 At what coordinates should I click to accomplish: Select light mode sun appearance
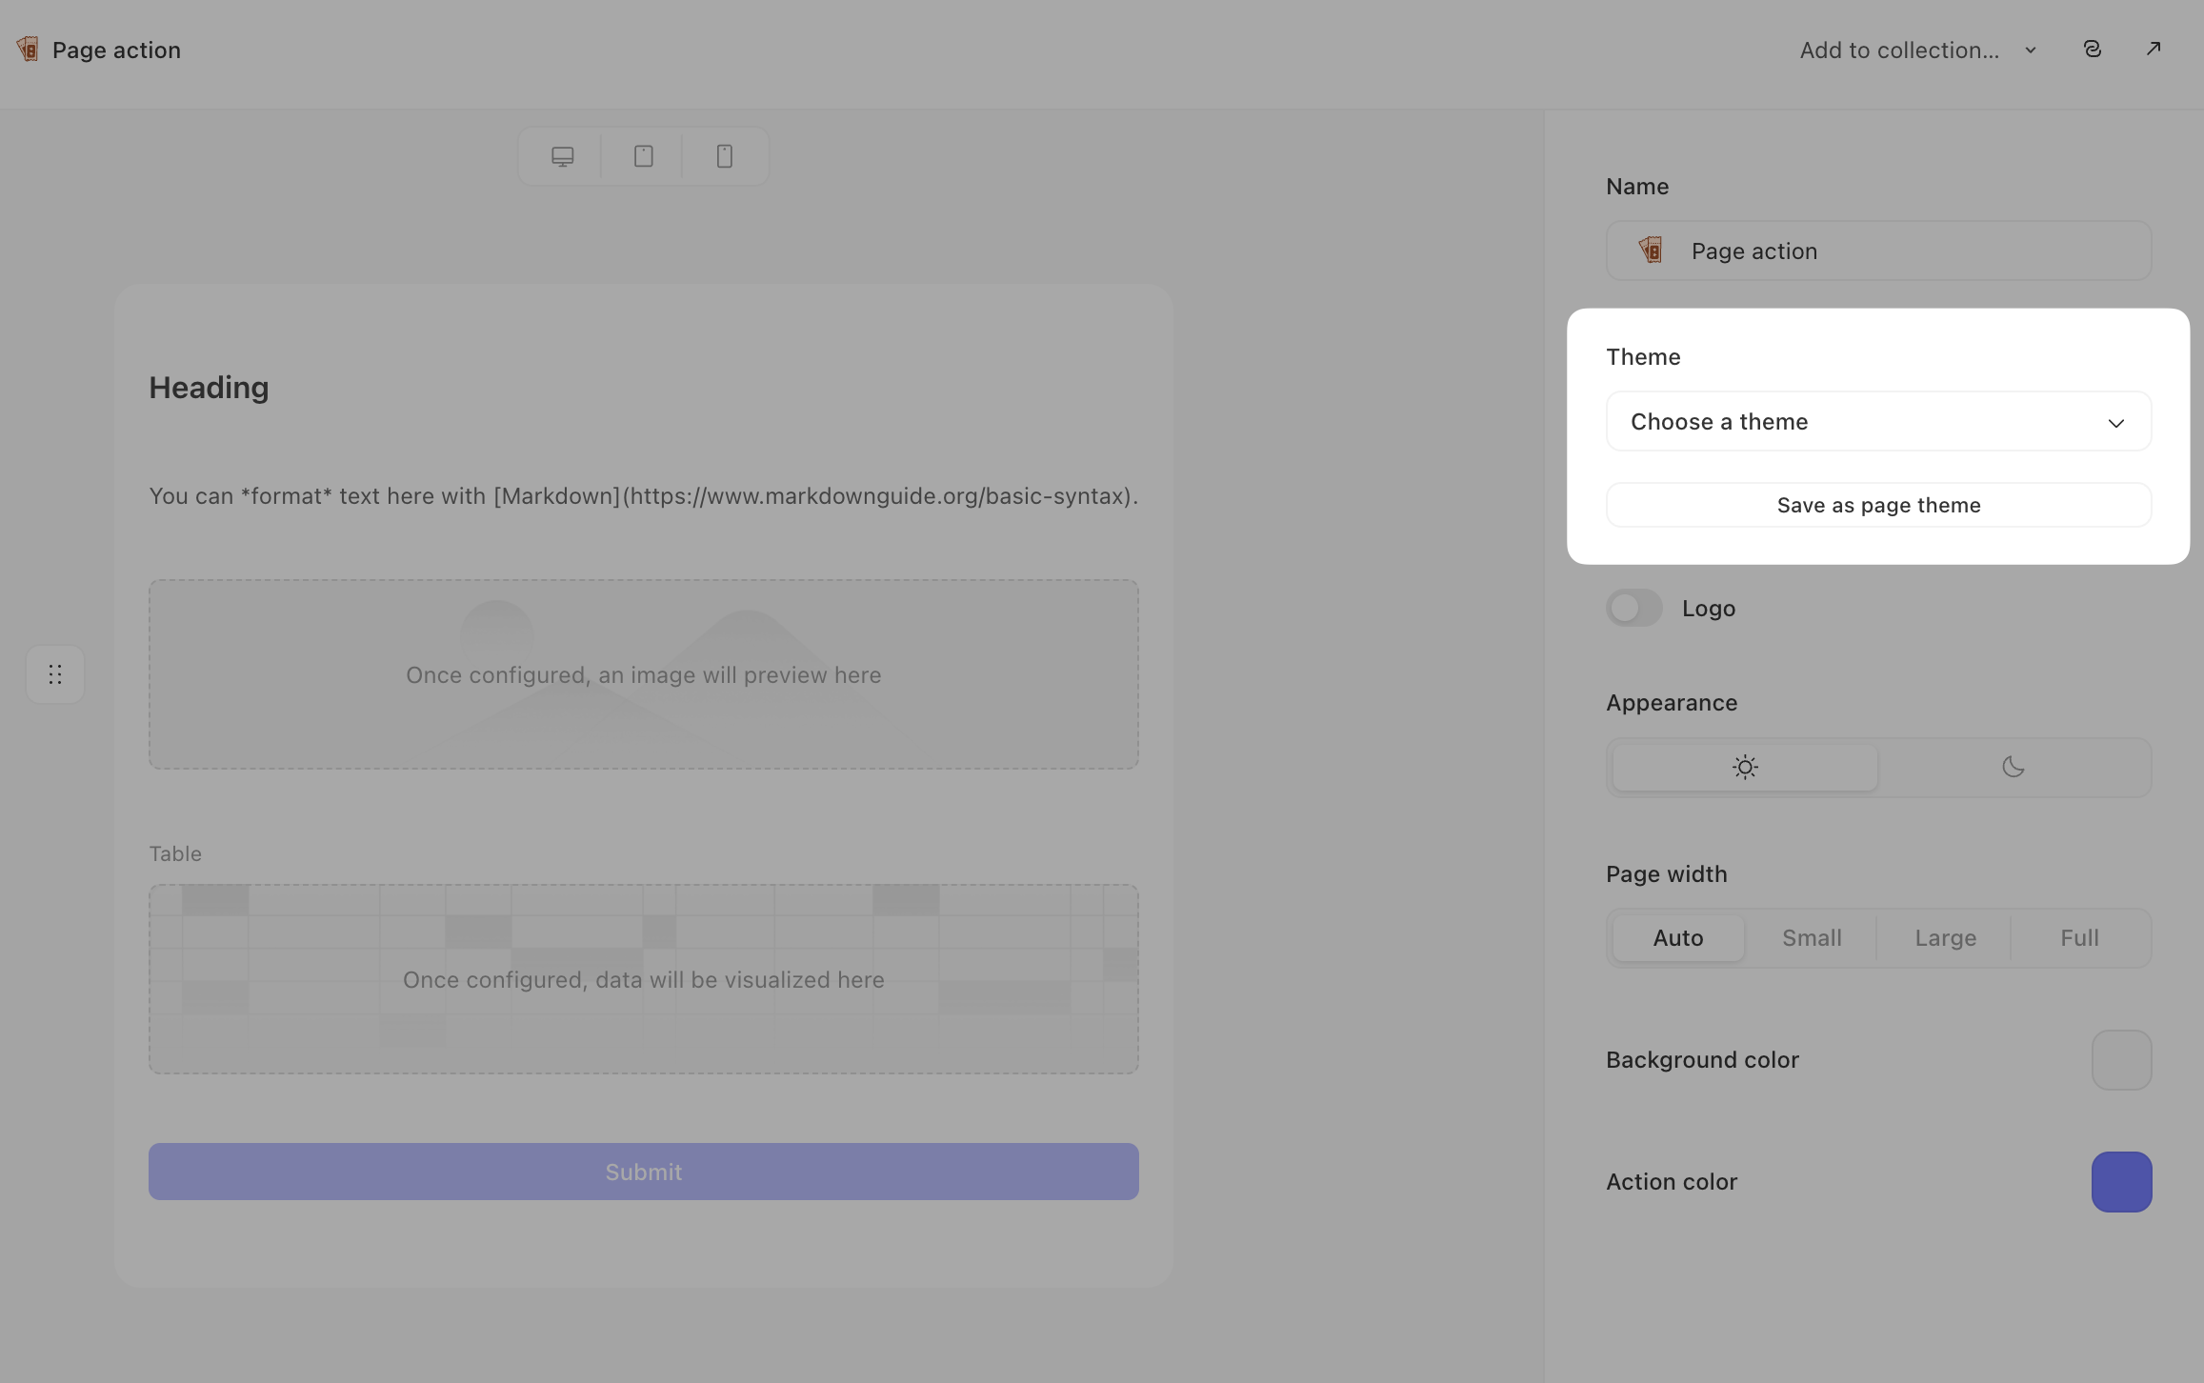tap(1745, 768)
